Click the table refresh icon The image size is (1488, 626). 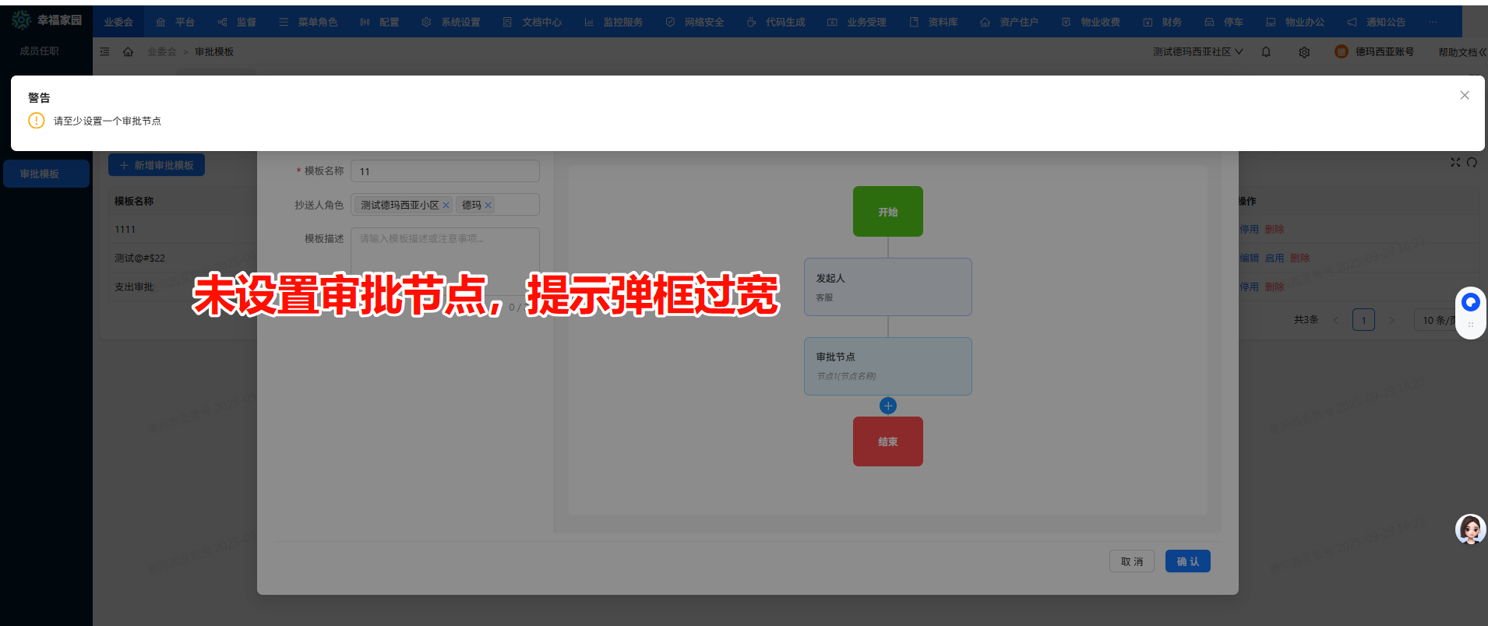tap(1472, 162)
